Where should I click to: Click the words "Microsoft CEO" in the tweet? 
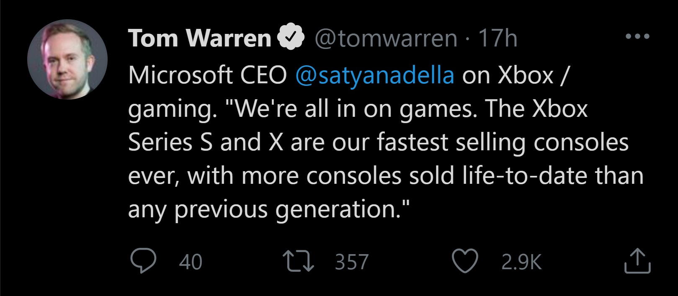click(x=207, y=75)
